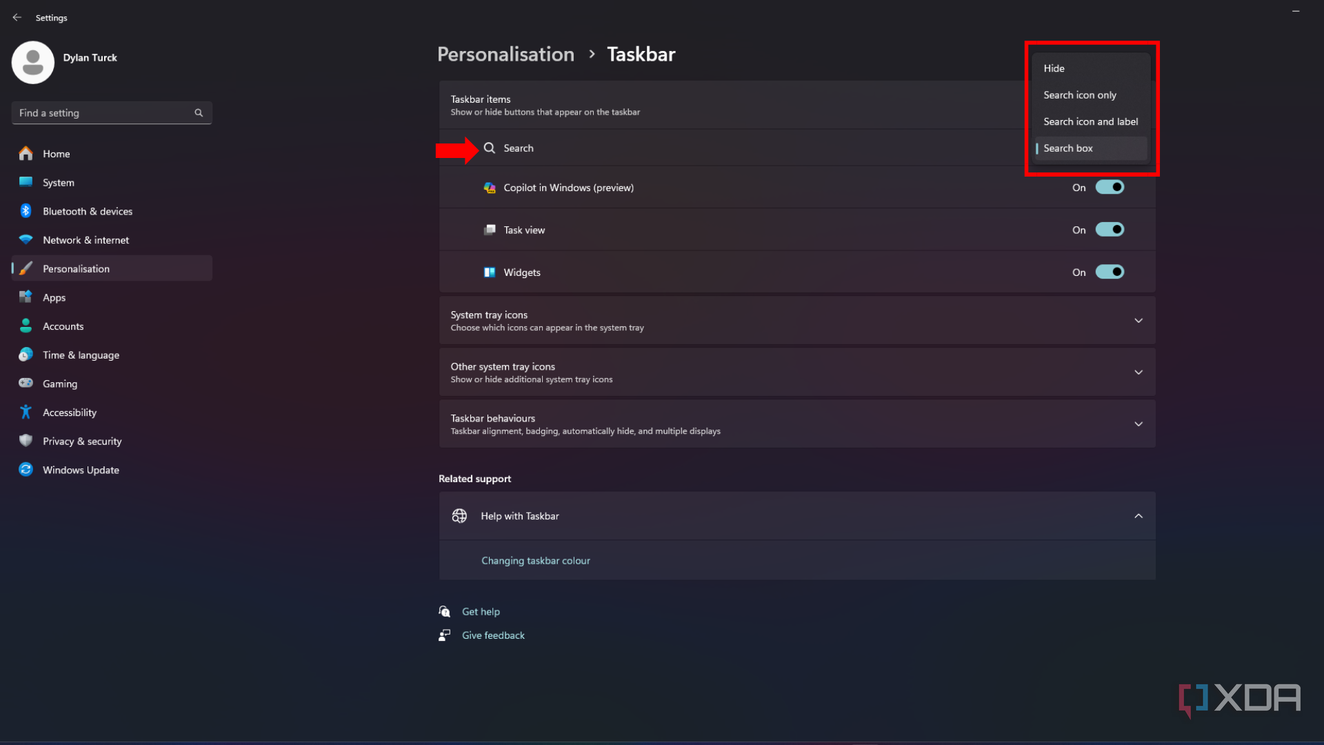Select the System settings icon

pos(25,182)
